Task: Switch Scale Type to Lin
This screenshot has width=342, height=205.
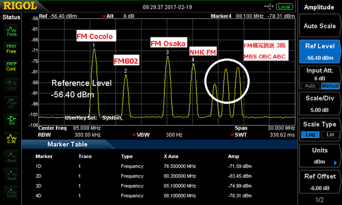Action: pos(330,135)
